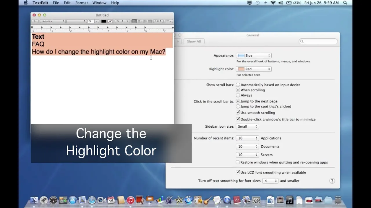Click the volume icon in menu bar
Image resolution: width=371 pixels, height=208 pixels.
[x=281, y=3]
